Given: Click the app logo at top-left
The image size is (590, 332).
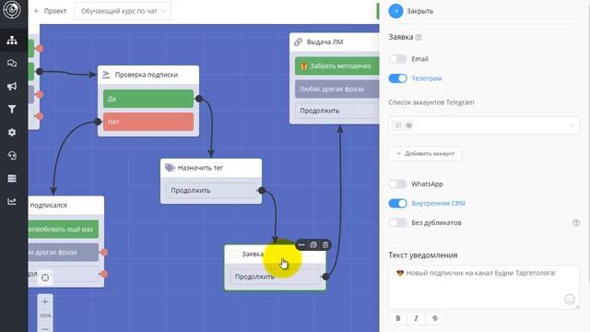Looking at the screenshot, I should (12, 9).
